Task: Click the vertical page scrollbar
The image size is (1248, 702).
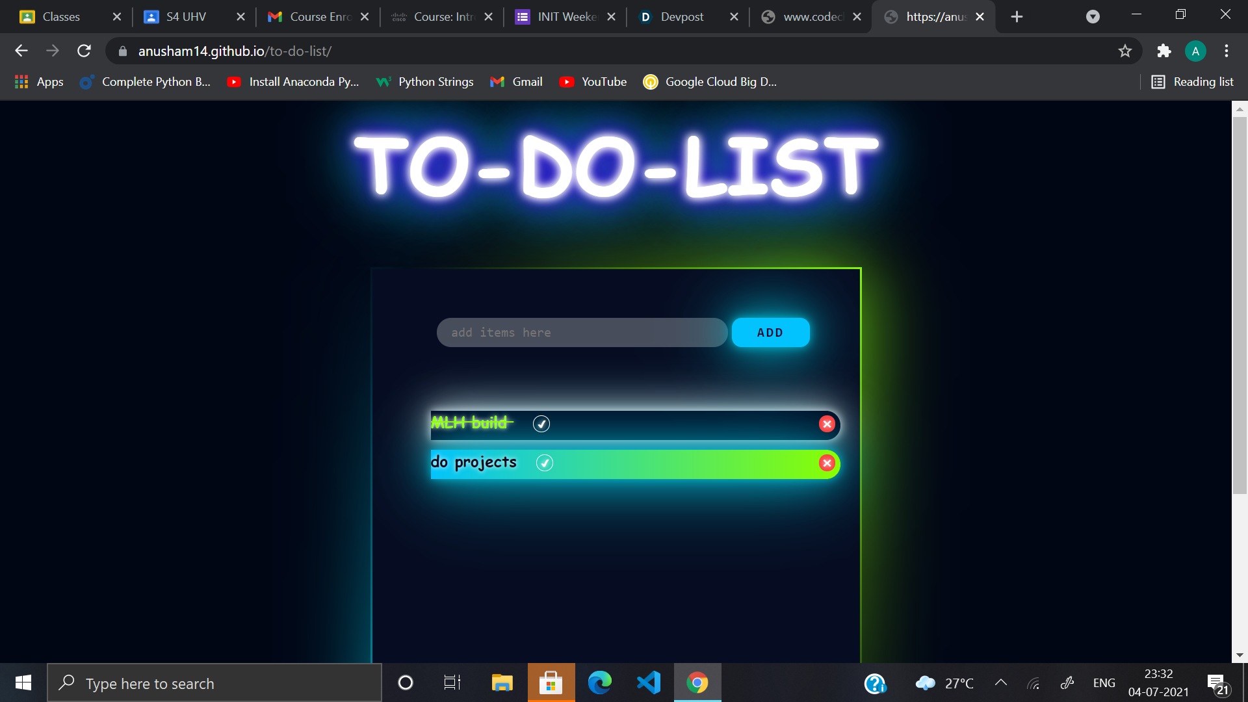Action: pyautogui.click(x=1240, y=305)
